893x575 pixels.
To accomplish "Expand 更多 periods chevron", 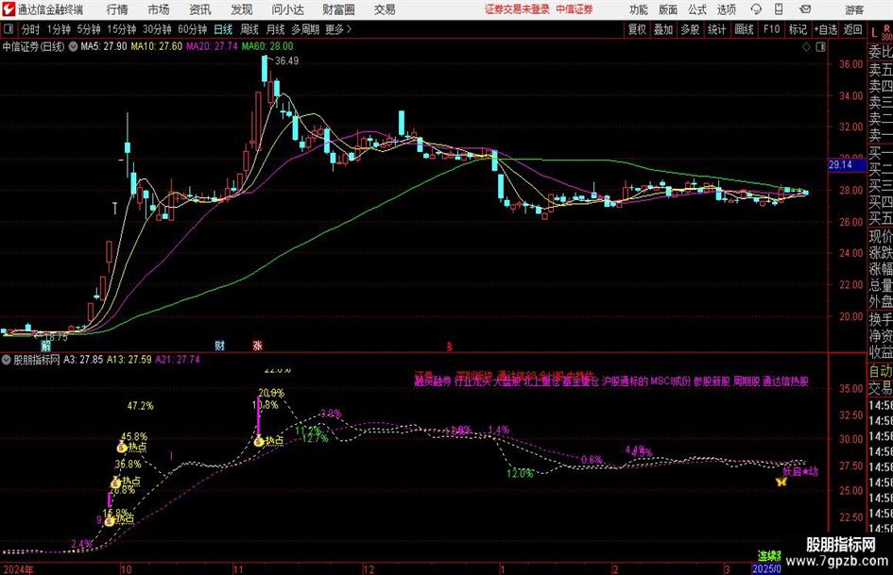I will tap(349, 29).
